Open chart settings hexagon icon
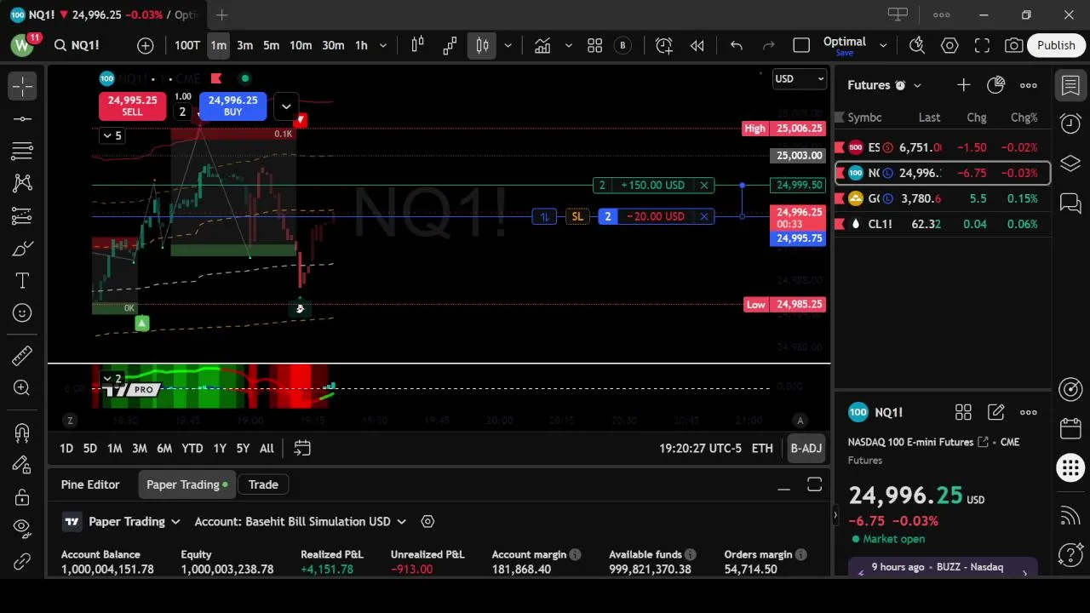The image size is (1090, 613). click(x=949, y=45)
